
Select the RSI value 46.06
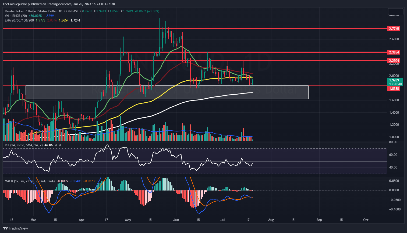(x=48, y=145)
